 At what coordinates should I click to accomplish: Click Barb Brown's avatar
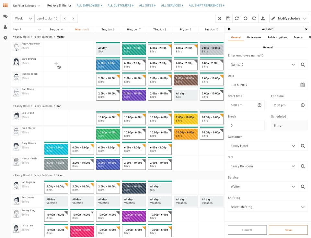pos(16,62)
